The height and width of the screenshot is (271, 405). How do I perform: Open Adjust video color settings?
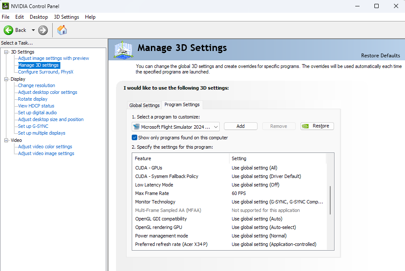(45, 147)
